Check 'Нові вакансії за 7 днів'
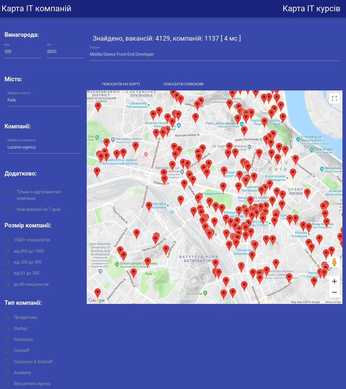The height and width of the screenshot is (389, 346). click(10, 209)
